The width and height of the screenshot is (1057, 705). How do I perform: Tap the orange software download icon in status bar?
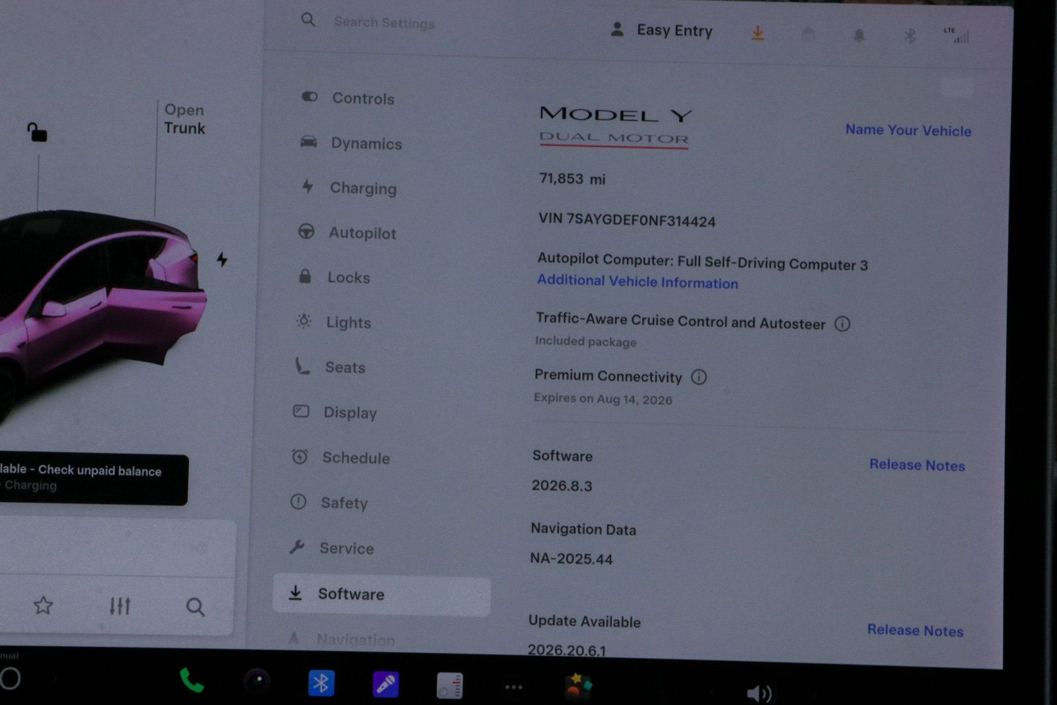point(758,33)
